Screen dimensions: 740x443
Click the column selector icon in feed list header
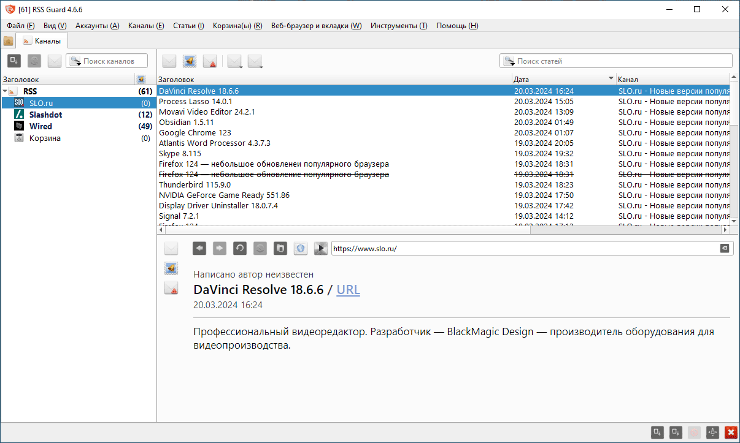(x=142, y=79)
